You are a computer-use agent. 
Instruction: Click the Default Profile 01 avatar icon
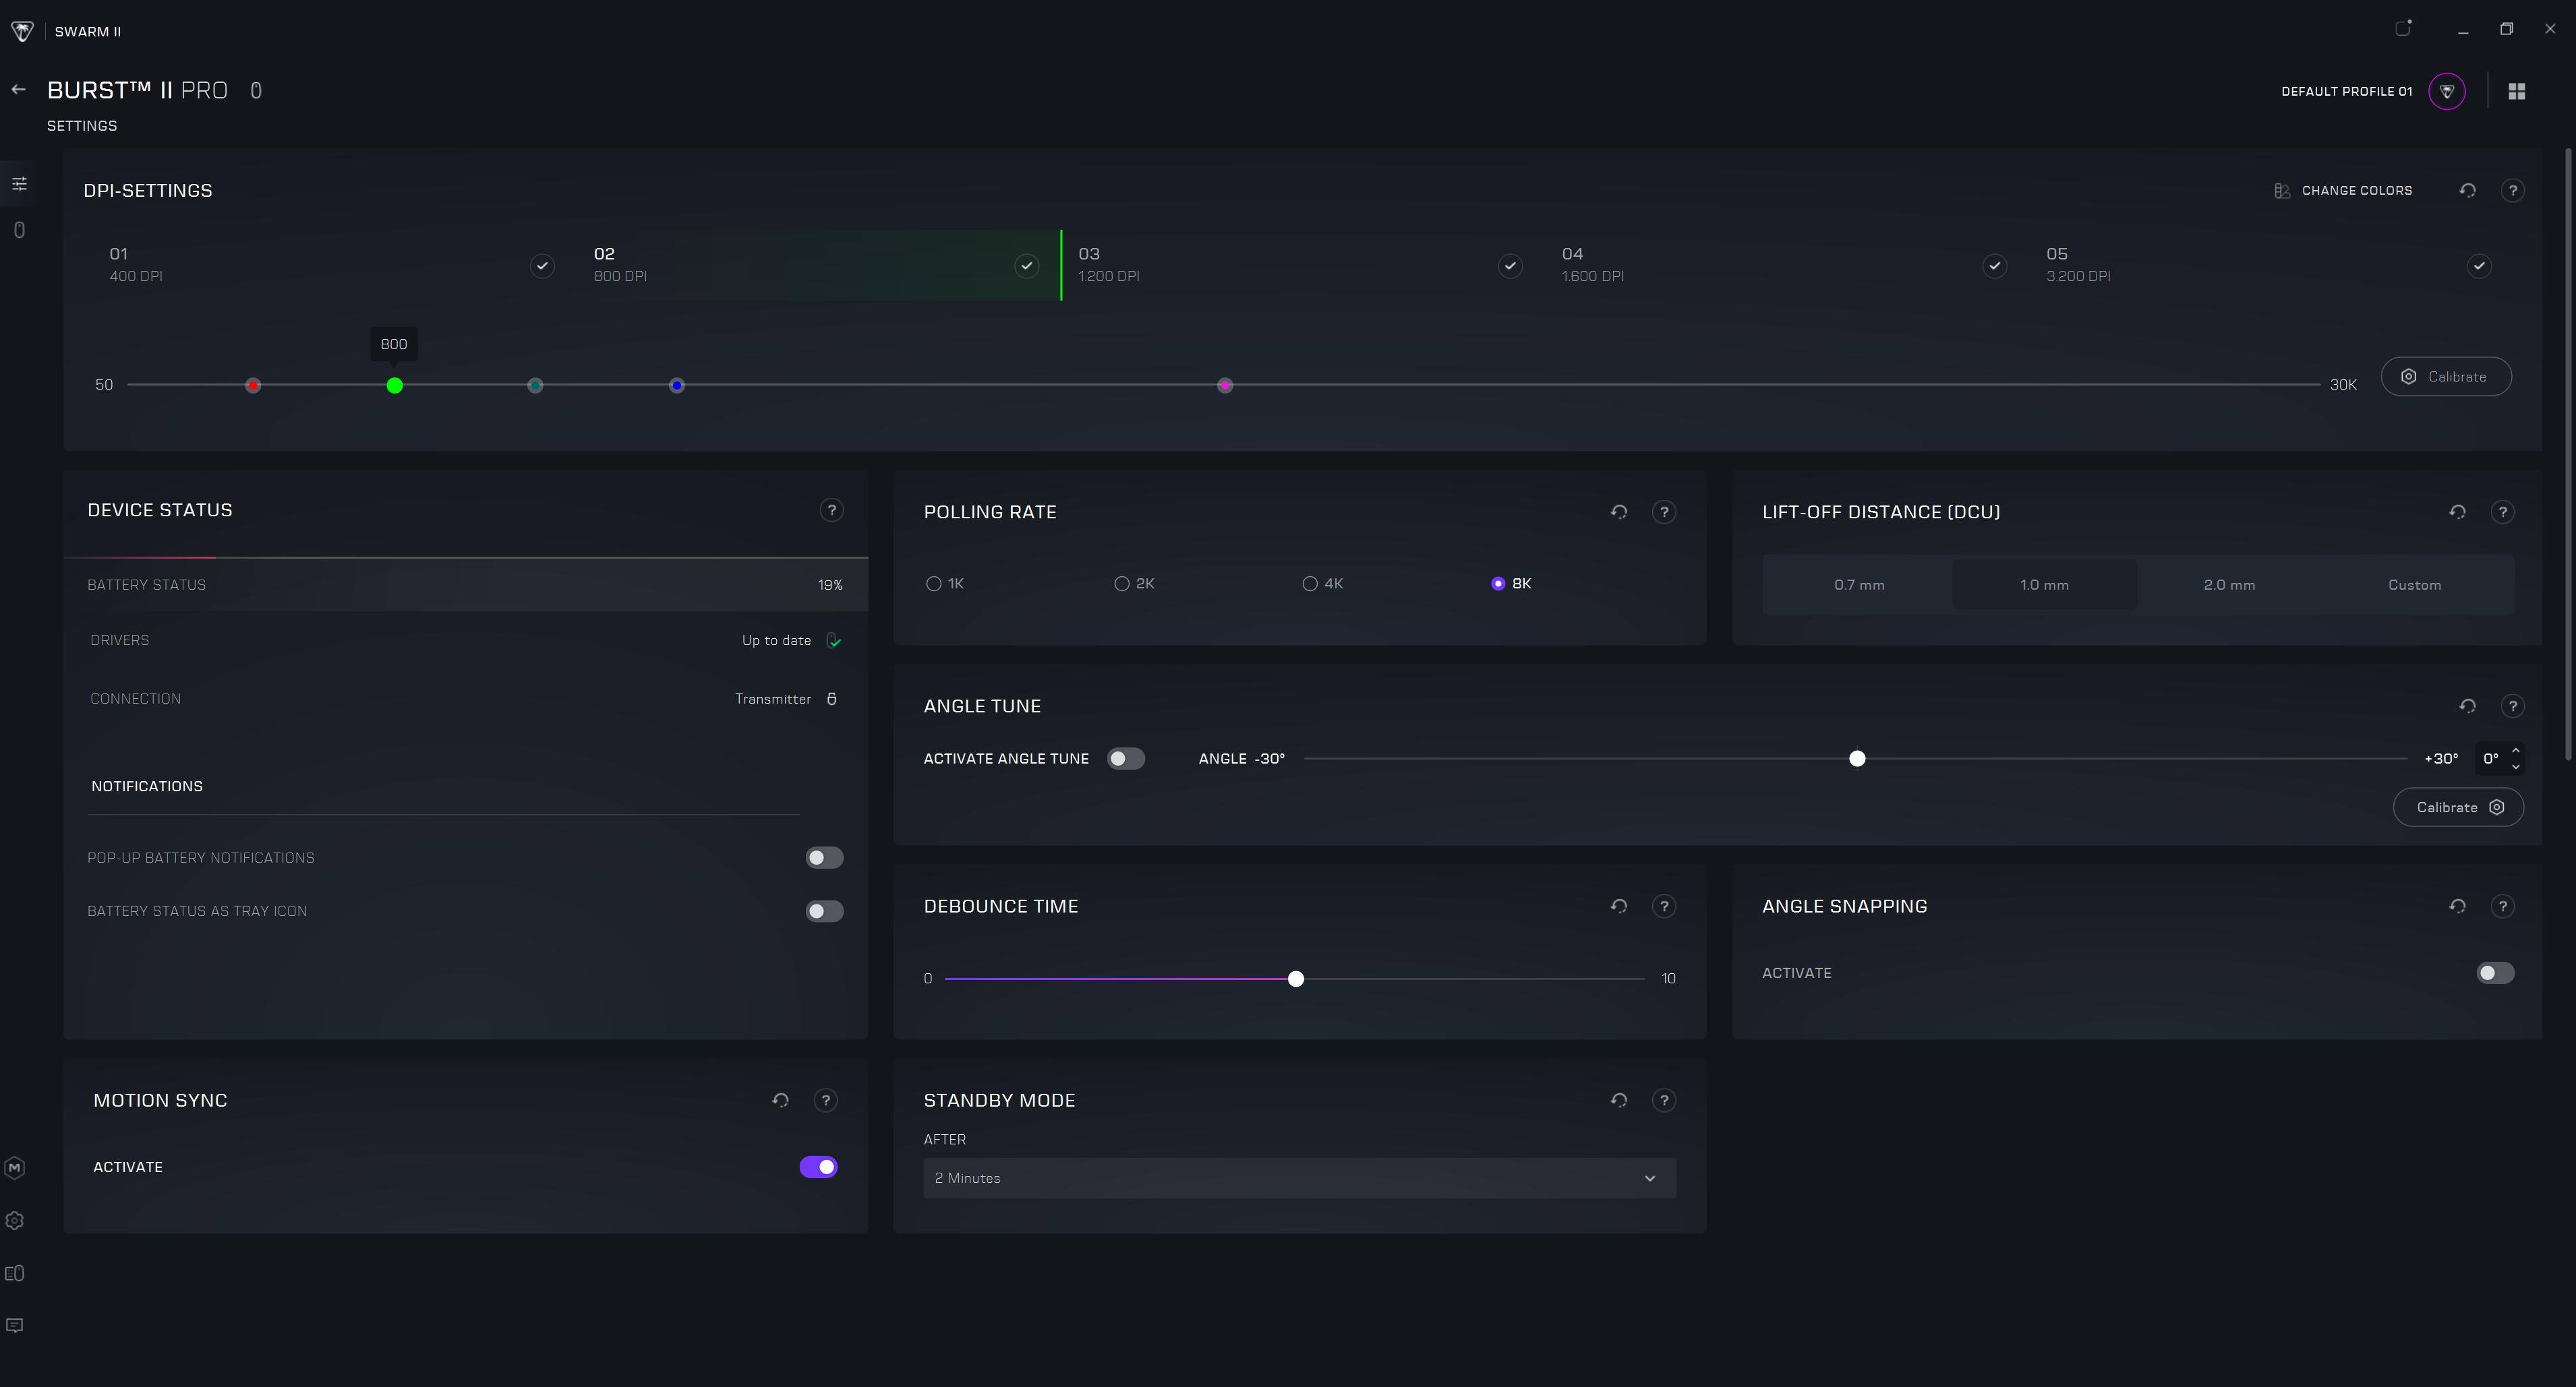tap(2446, 91)
